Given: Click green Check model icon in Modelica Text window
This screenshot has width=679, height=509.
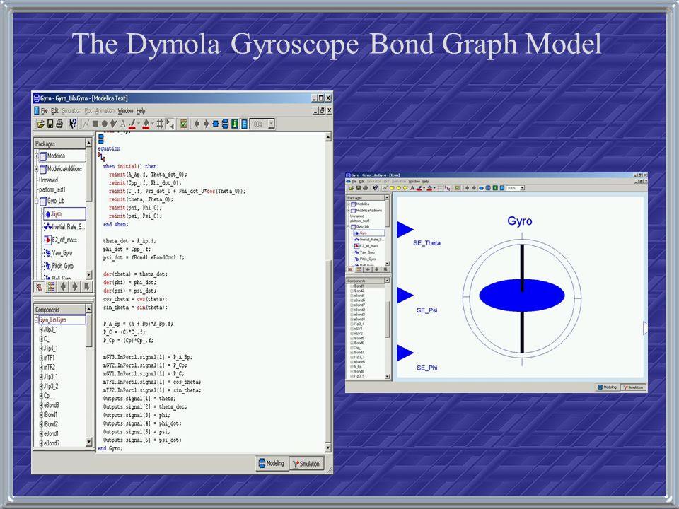Looking at the screenshot, I should click(x=184, y=124).
